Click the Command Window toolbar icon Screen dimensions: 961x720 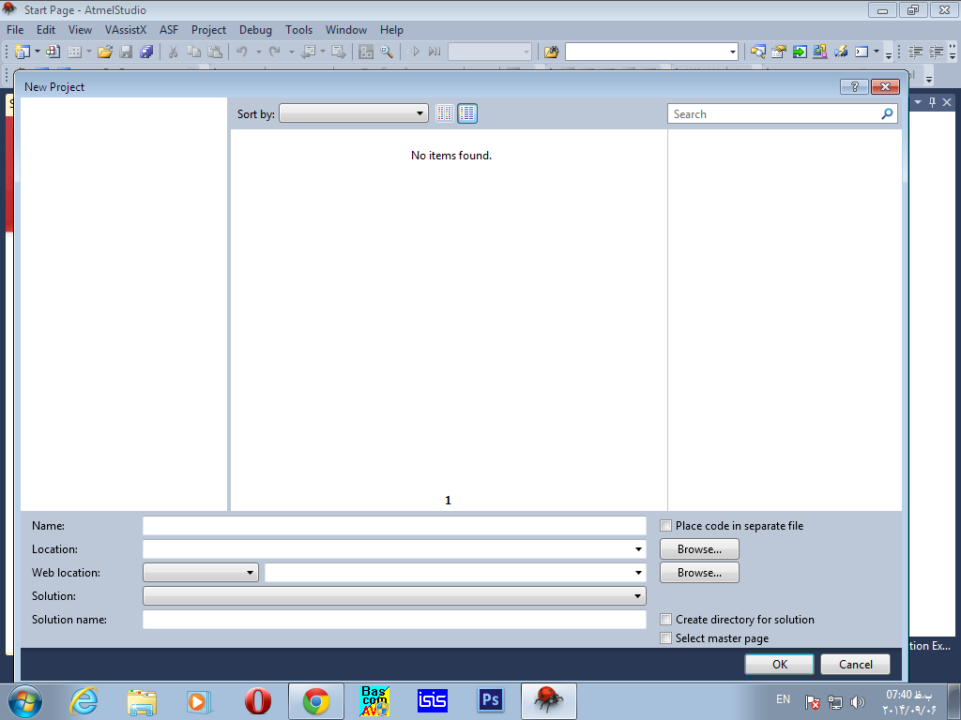[862, 52]
